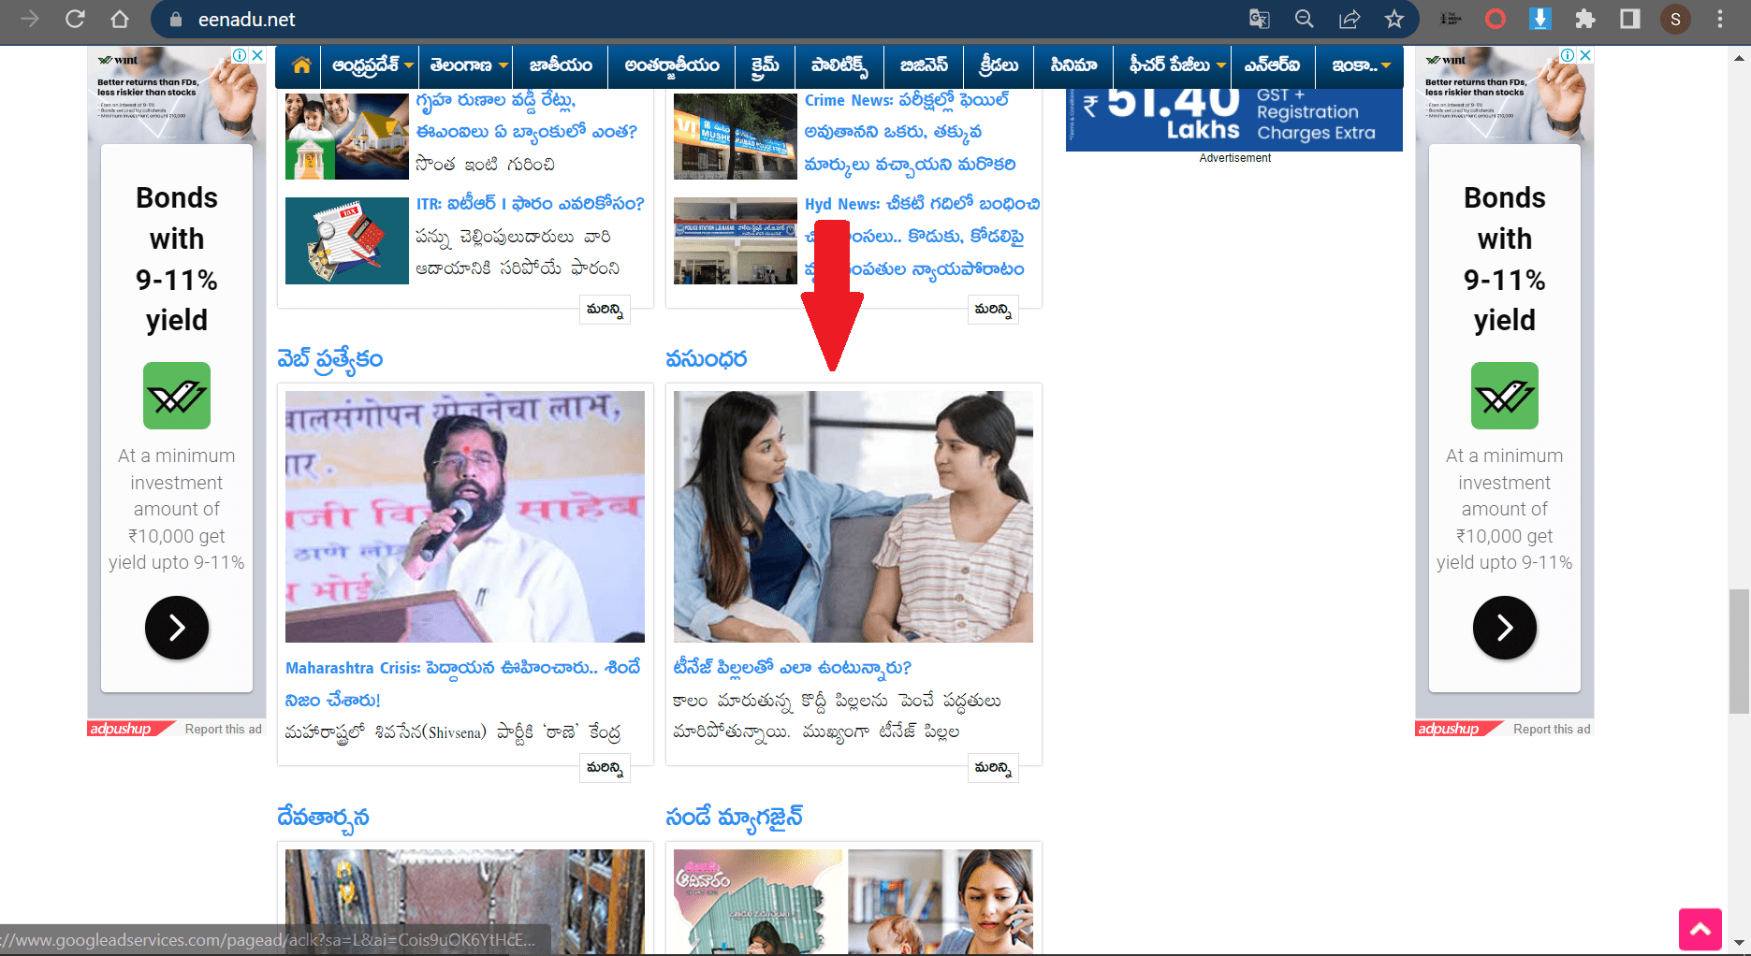Open the దేవతార్చన section heading
The image size is (1751, 956).
click(323, 818)
